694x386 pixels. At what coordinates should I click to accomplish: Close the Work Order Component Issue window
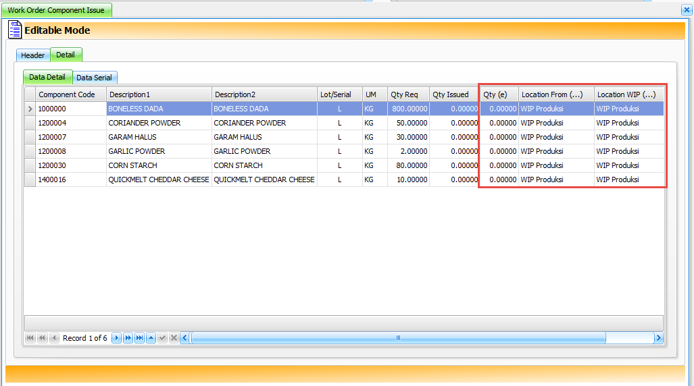tap(687, 9)
